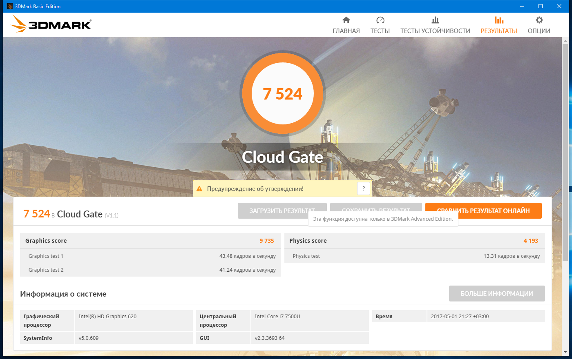Click the 3DMark app icon in title bar
Screen dimensions: 572x359
(x=10, y=6)
